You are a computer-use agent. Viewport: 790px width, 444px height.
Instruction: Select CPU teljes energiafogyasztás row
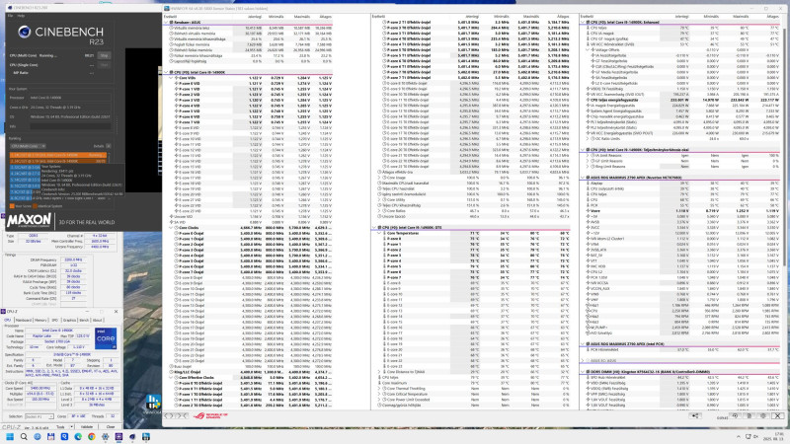680,100
